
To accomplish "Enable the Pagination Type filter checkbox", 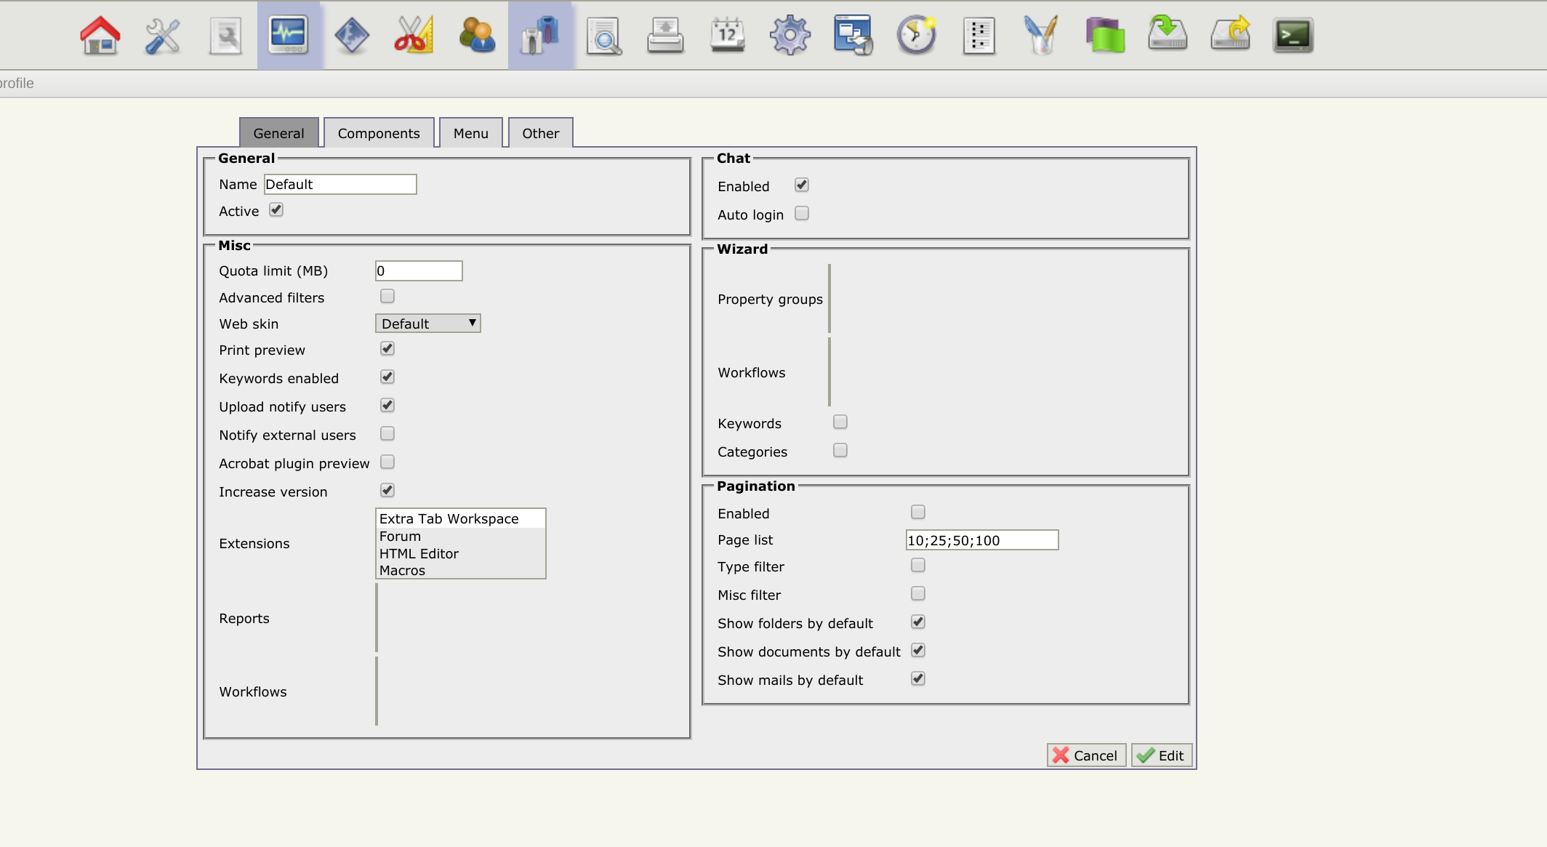I will (918, 566).
